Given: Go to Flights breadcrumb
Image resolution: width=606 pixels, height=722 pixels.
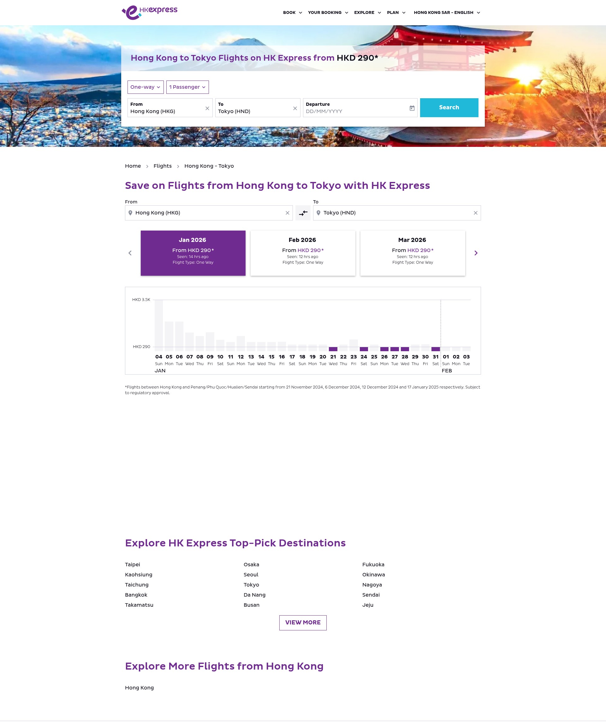Looking at the screenshot, I should point(163,166).
